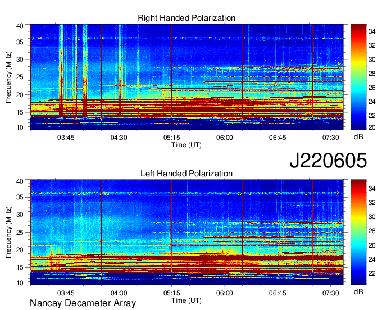Click the dB unit label under the top colorbar
Image resolution: width=382 pixels, height=310 pixels.
(x=358, y=137)
